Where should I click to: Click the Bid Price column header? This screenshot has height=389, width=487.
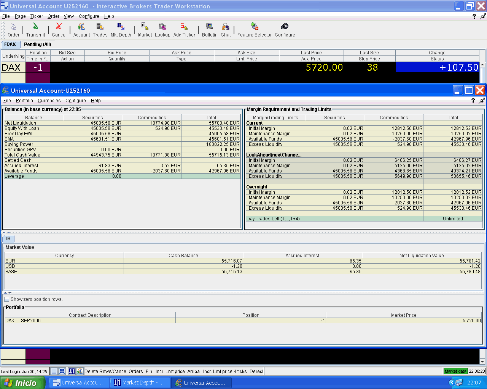tap(117, 53)
